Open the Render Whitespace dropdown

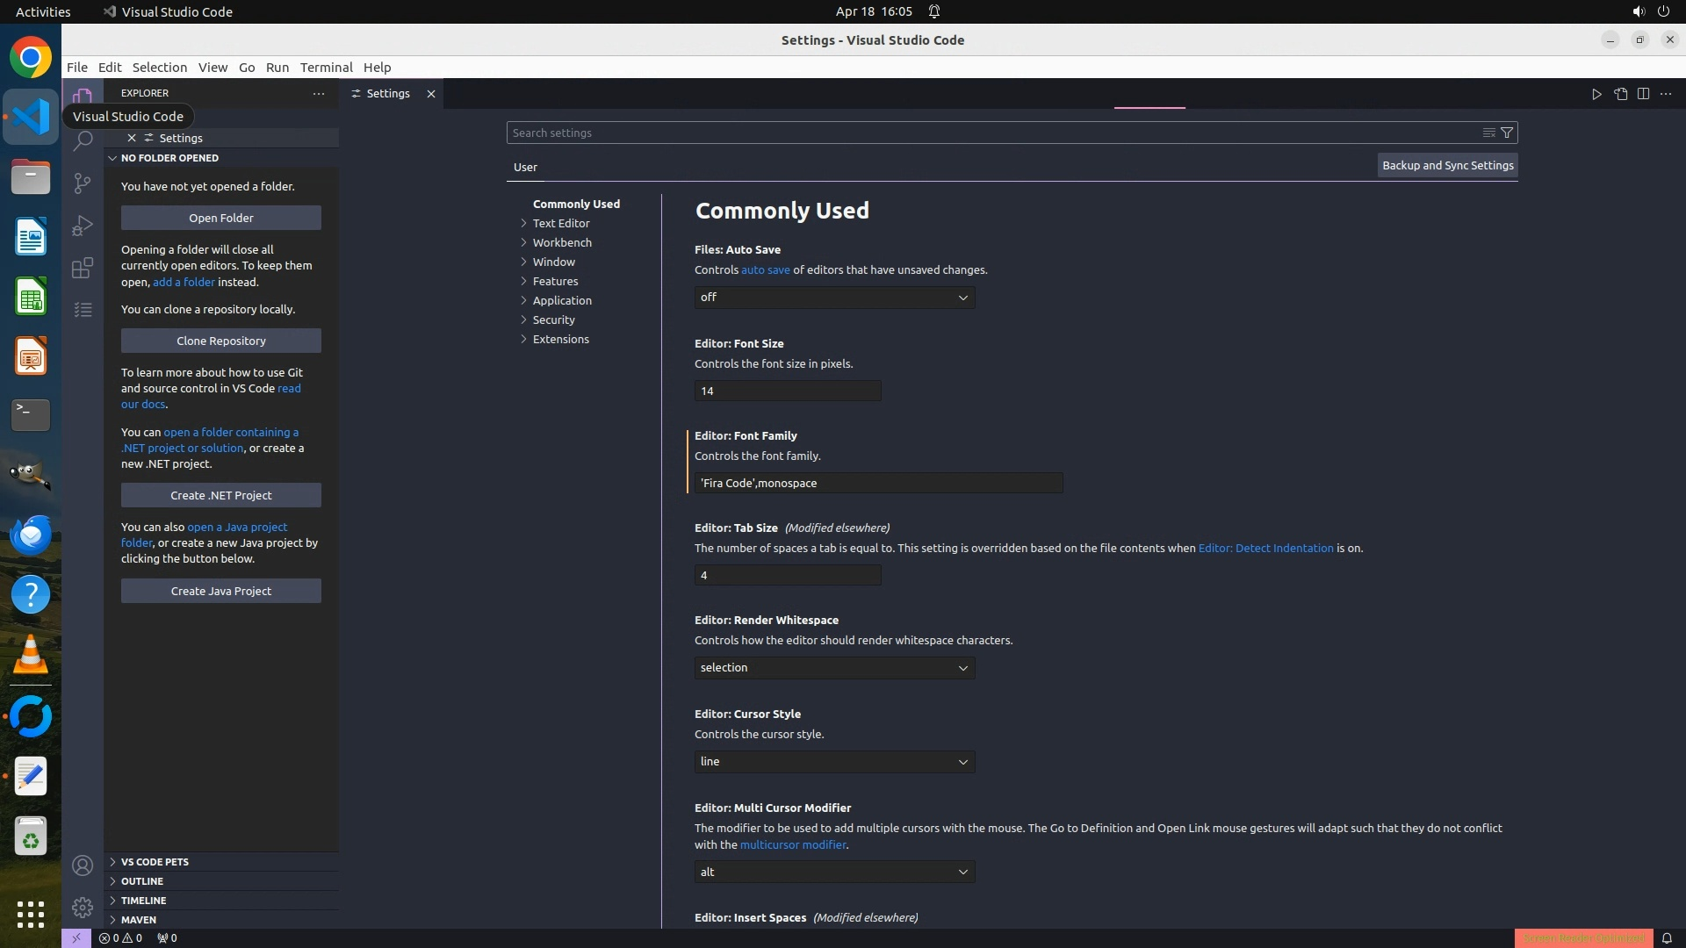coord(834,668)
